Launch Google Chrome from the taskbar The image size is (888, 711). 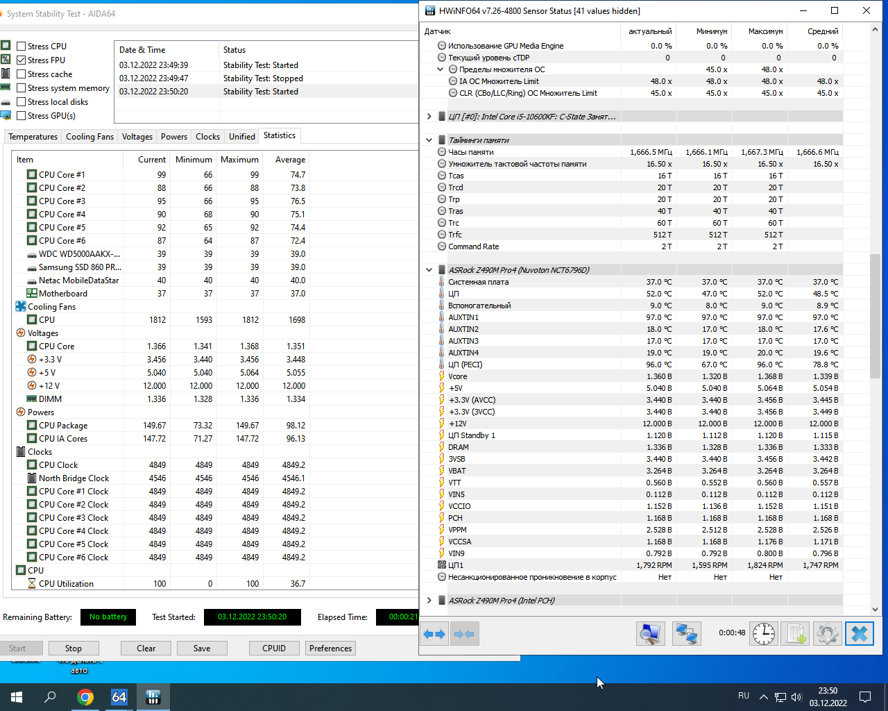pos(85,697)
